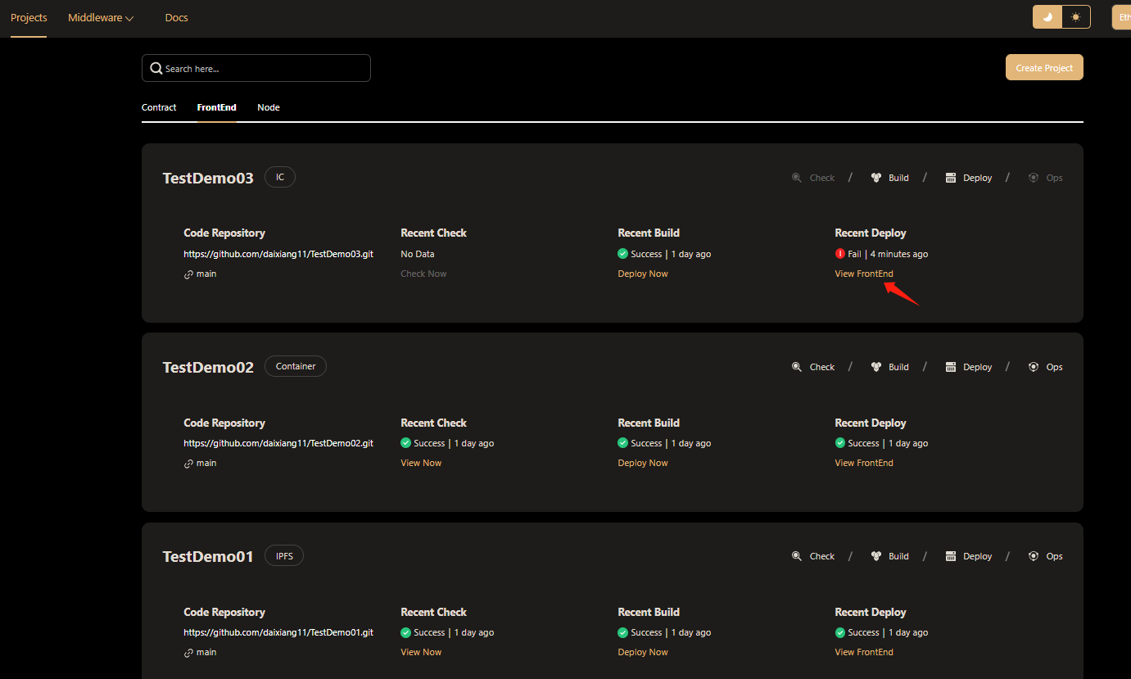Open View FrontEnd for TestDemo02

coord(864,463)
